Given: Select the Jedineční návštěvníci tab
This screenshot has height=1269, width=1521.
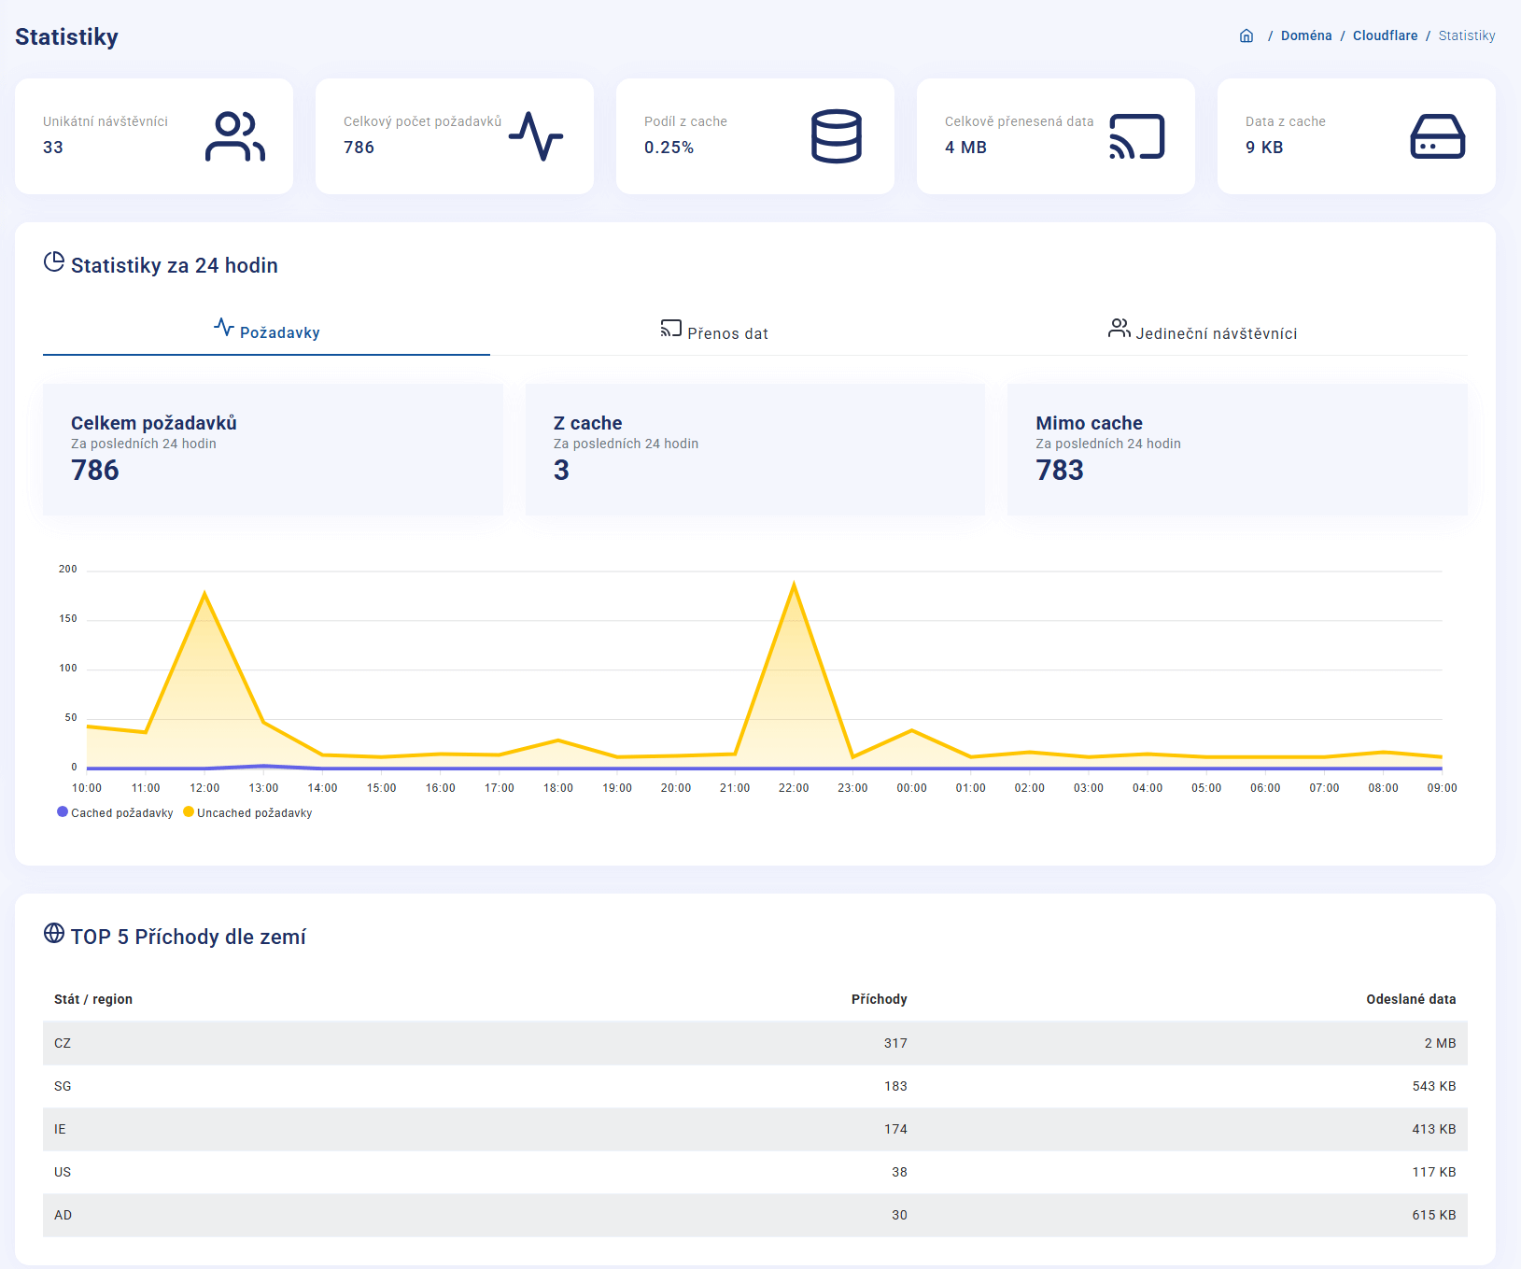Looking at the screenshot, I should [1203, 333].
